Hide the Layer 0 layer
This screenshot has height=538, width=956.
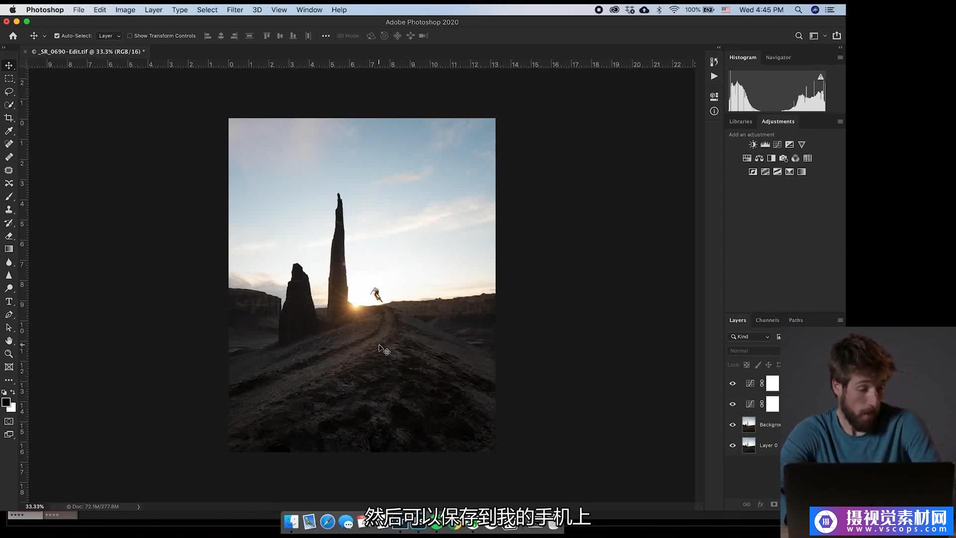point(732,445)
